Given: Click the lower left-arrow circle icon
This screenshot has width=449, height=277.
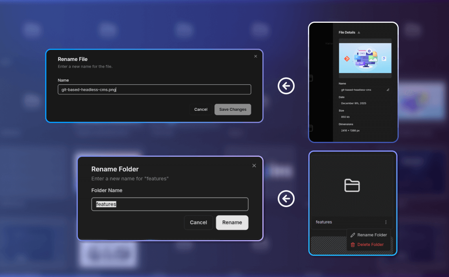Looking at the screenshot, I should coord(286,199).
